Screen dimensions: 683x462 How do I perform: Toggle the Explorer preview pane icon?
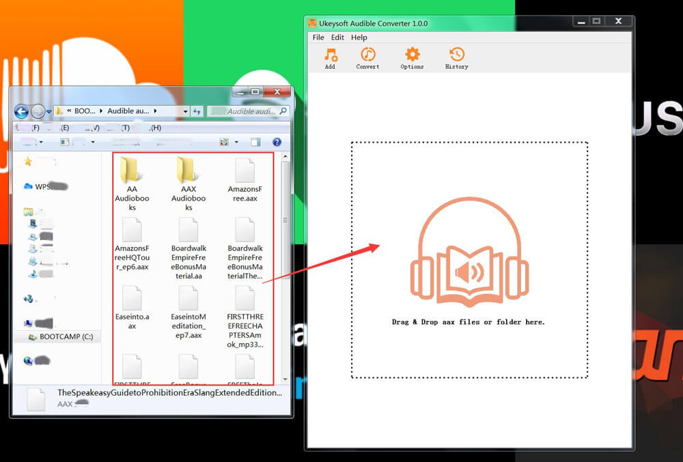pos(255,142)
